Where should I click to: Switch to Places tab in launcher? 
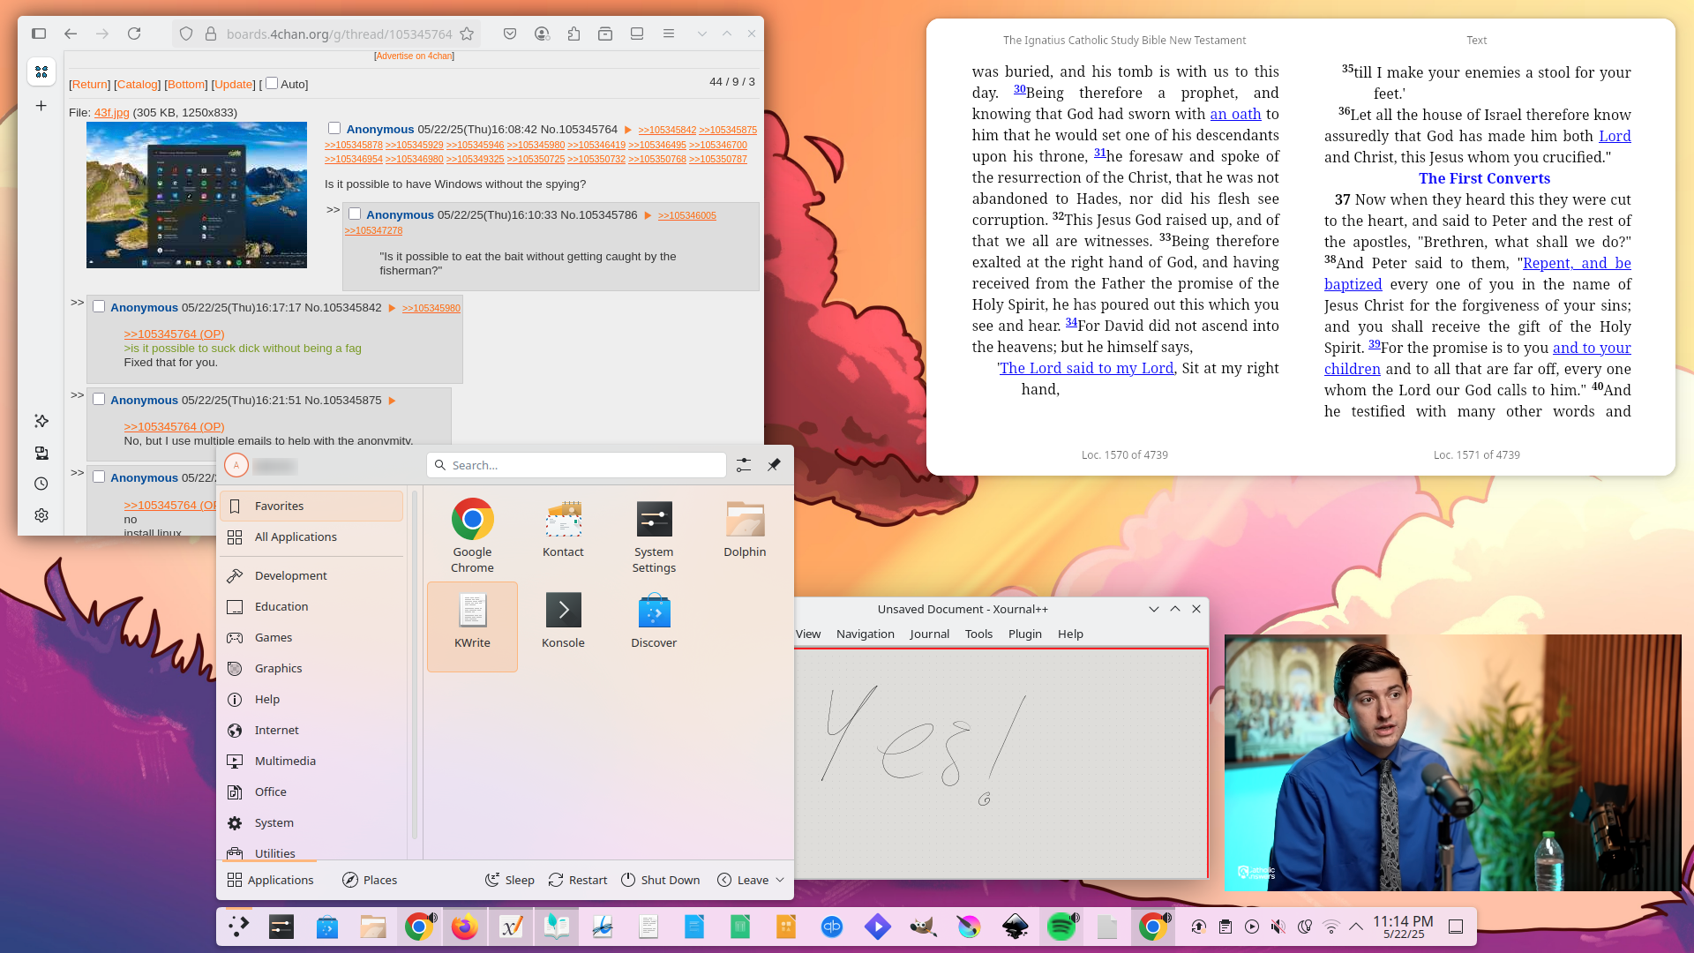click(x=370, y=880)
